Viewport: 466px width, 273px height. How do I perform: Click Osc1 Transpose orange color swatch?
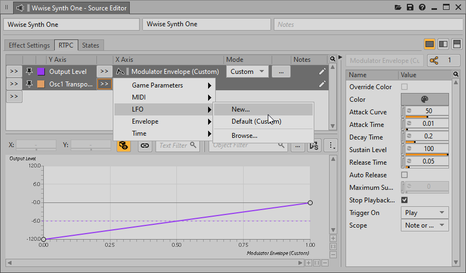coord(41,84)
